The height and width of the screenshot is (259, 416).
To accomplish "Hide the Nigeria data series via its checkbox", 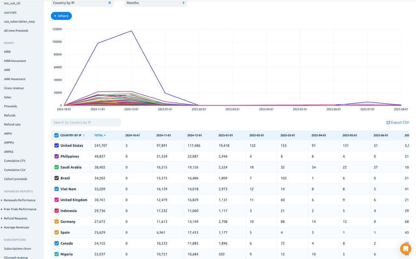I will coord(57,254).
